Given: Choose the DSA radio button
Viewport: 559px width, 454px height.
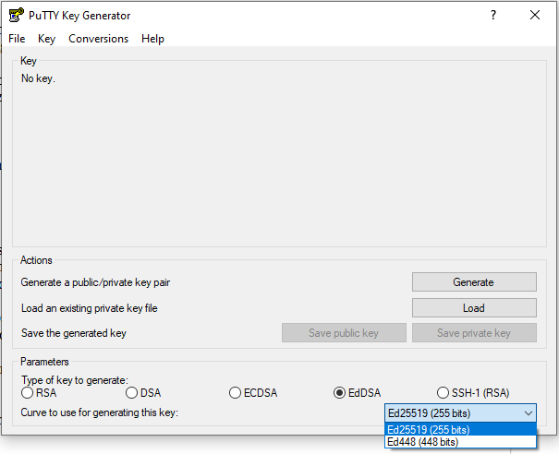Looking at the screenshot, I should click(x=132, y=393).
